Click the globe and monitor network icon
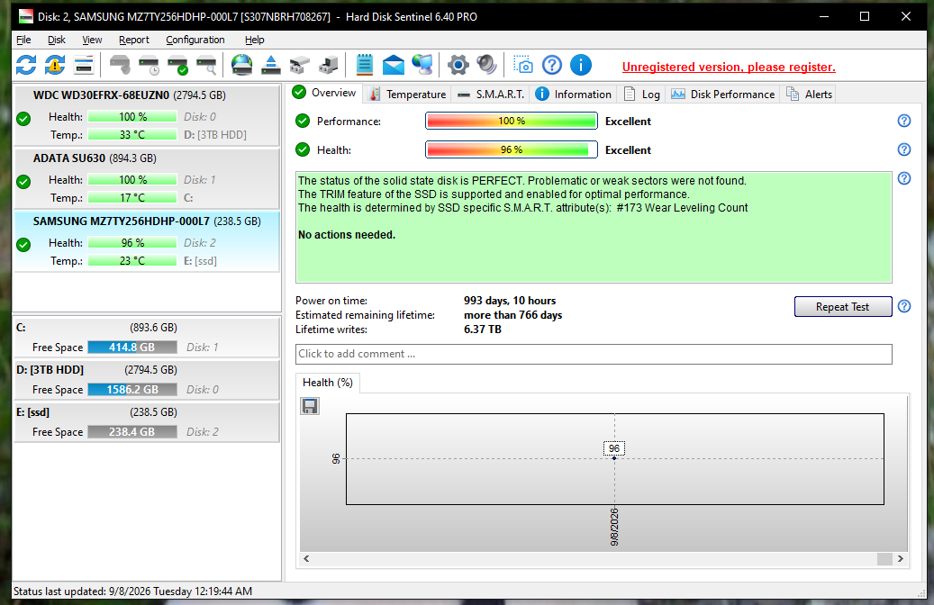This screenshot has height=605, width=934. 422,65
